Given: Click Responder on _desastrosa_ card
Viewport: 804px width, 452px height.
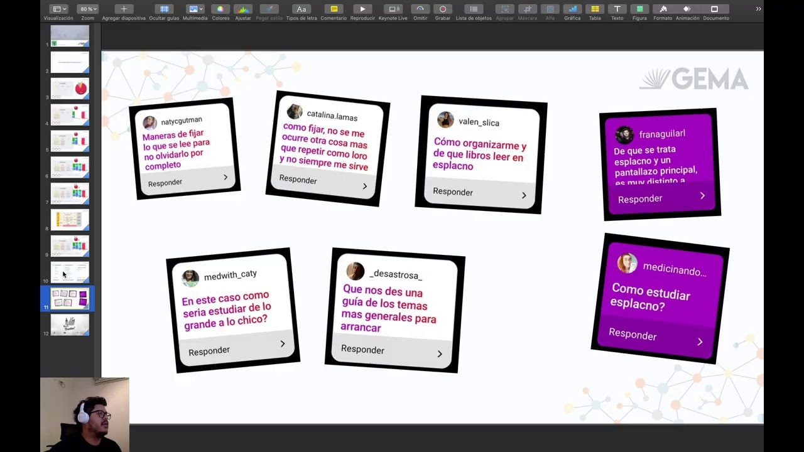Looking at the screenshot, I should [x=362, y=350].
